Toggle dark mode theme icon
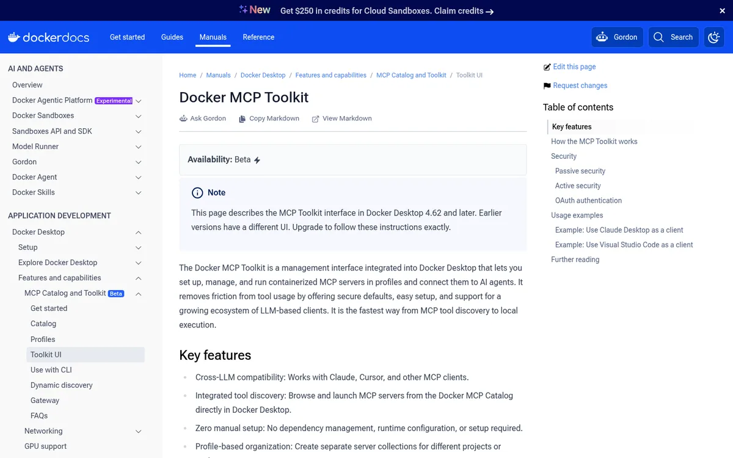This screenshot has width=733, height=458. tap(714, 37)
